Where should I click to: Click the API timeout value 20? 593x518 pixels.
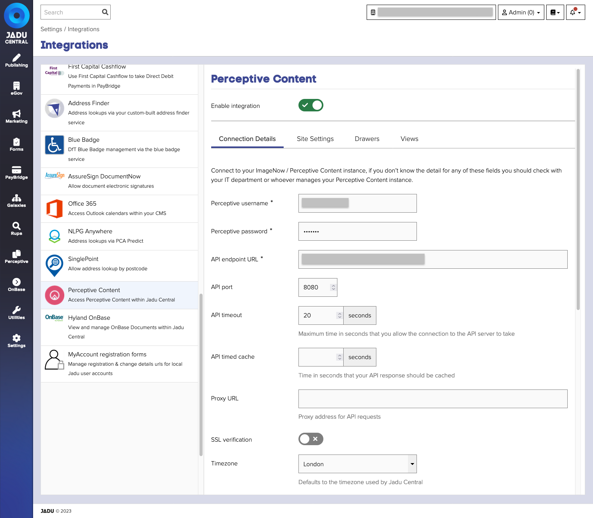point(307,315)
